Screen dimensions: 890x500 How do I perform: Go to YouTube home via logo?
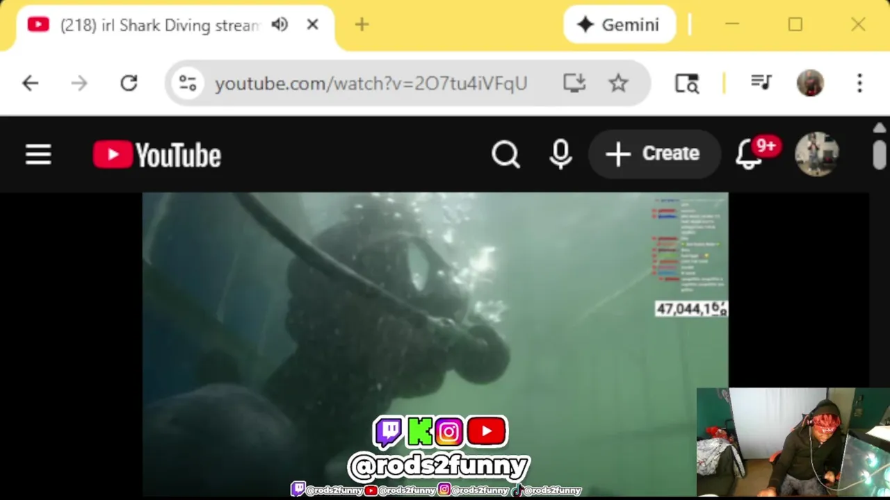157,154
